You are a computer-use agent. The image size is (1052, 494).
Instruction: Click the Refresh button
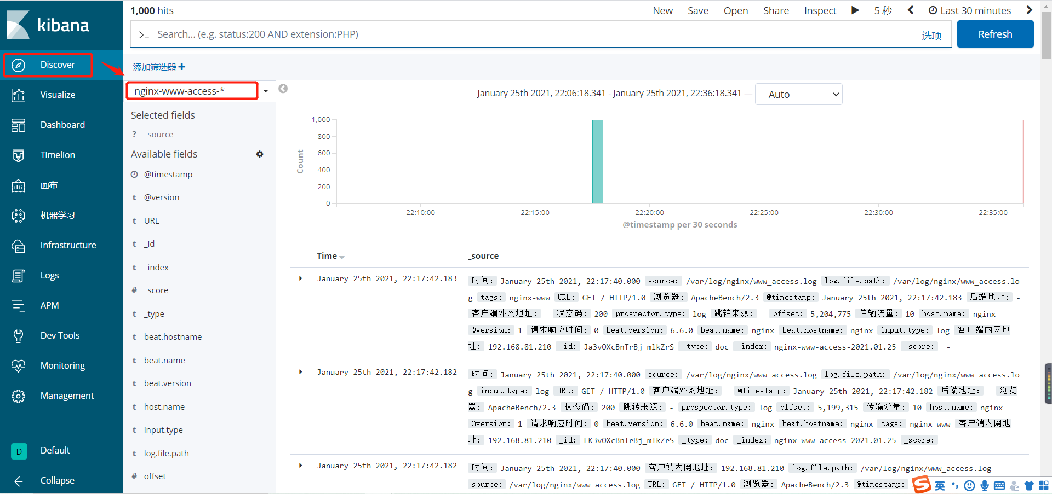tap(995, 34)
